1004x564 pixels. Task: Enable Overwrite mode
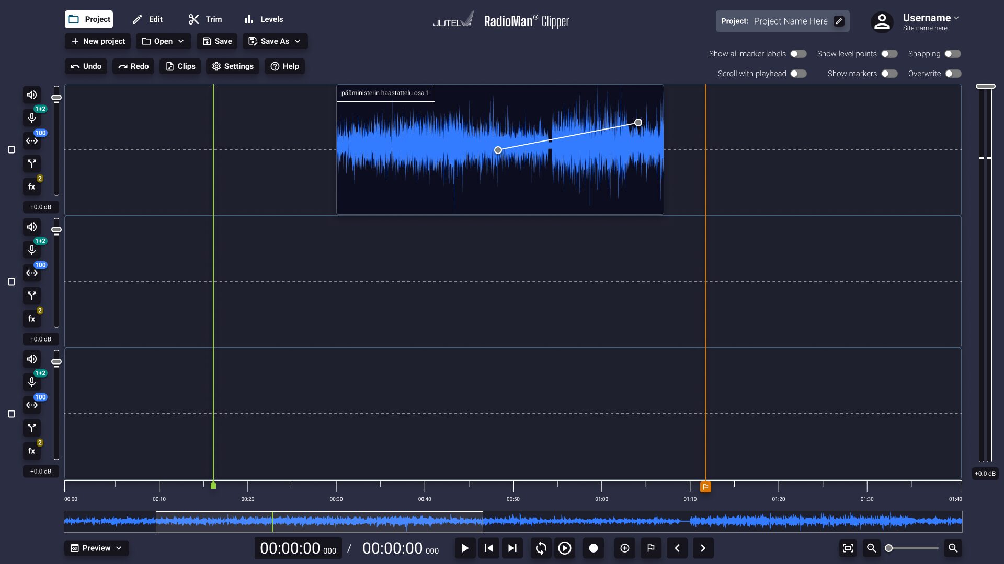(953, 74)
